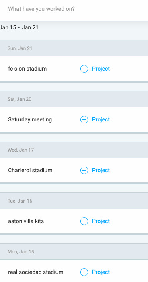The width and height of the screenshot is (148, 282).
Task: Edit the aston villa kits description
Action: click(x=26, y=221)
